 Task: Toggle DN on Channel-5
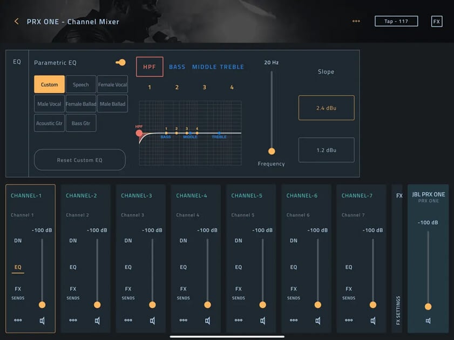click(239, 241)
